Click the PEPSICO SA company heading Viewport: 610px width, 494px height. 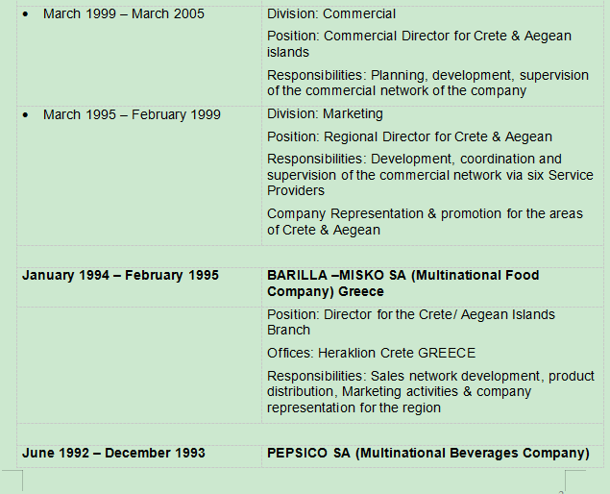pyautogui.click(x=427, y=453)
